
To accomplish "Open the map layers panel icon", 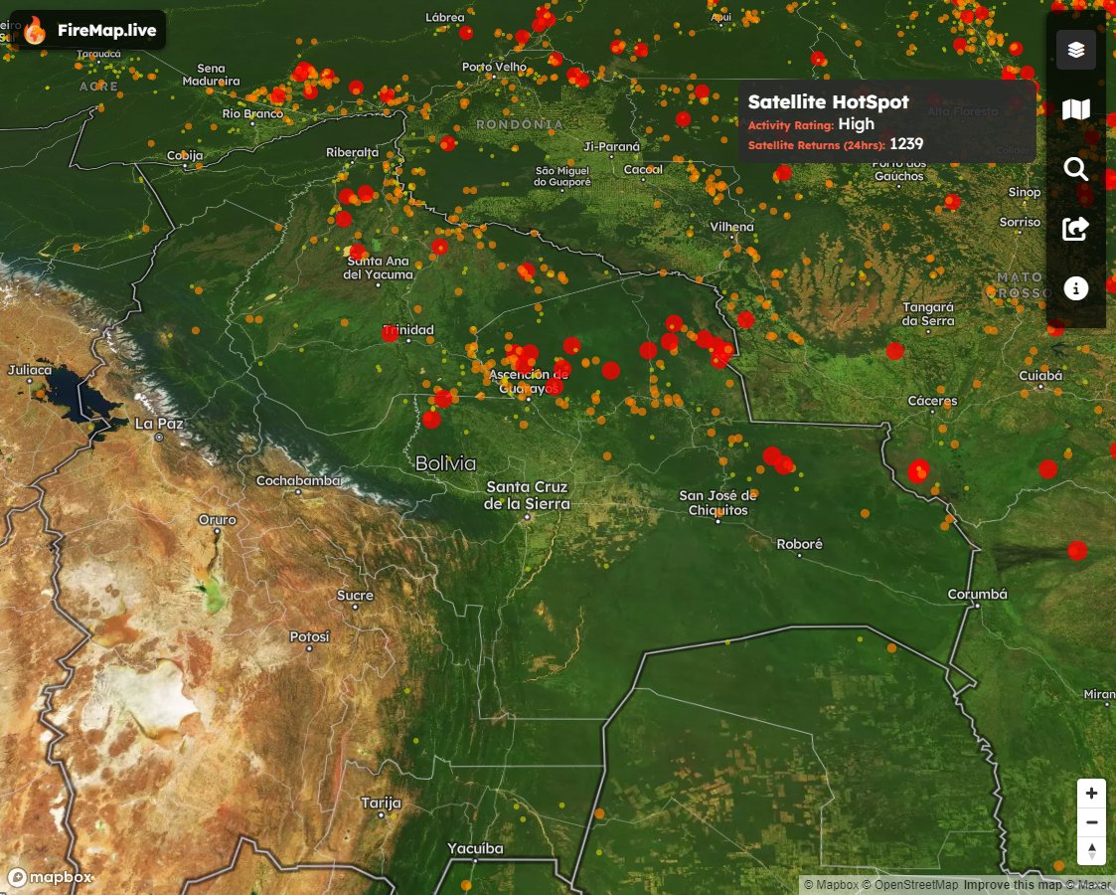I will [1075, 50].
